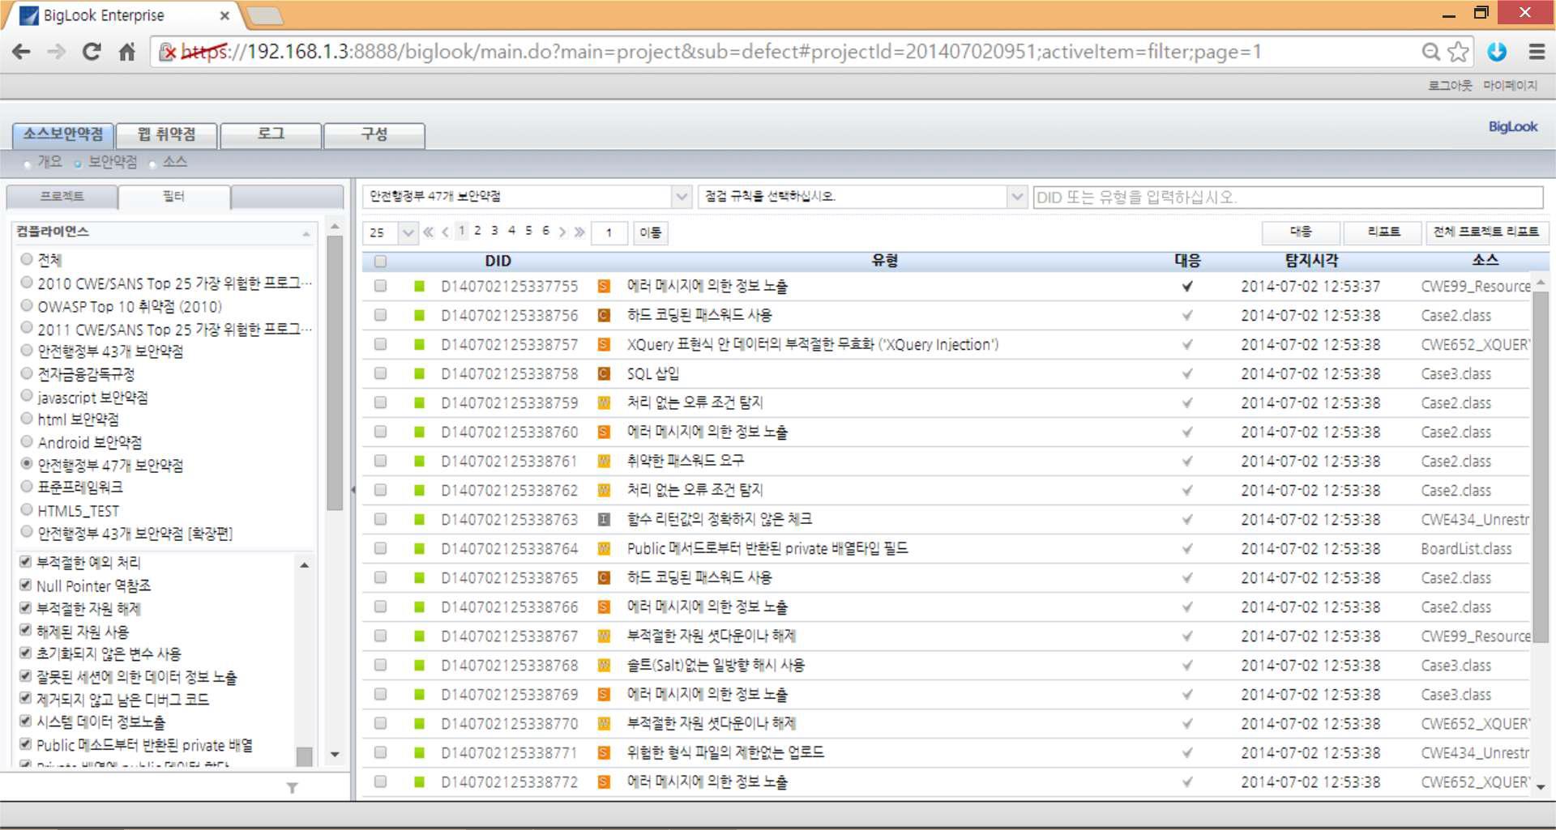Reload the page with the refresh icon
This screenshot has height=830, width=1556.
point(92,52)
